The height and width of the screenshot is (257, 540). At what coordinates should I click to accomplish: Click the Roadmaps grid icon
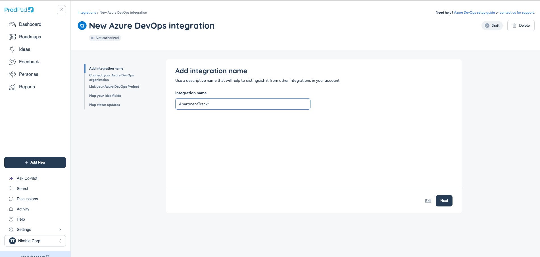12,37
